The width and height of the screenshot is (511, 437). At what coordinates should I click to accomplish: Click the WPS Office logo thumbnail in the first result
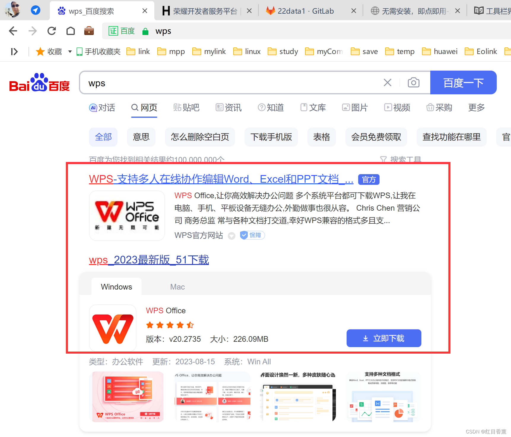tap(127, 216)
